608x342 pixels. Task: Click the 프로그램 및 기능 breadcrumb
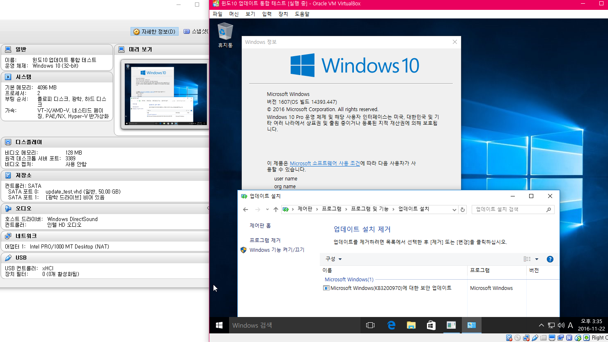point(369,209)
